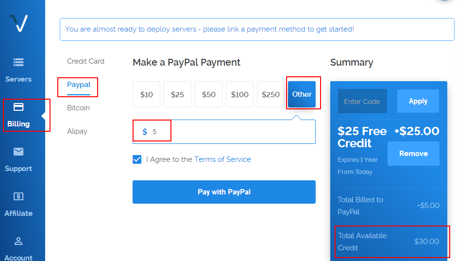
Task: Toggle the Terms of Service agreement checkbox
Action: (x=137, y=159)
